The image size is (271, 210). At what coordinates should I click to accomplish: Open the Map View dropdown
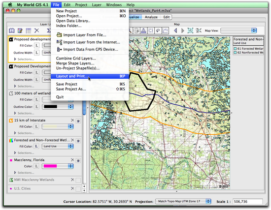pos(238,30)
